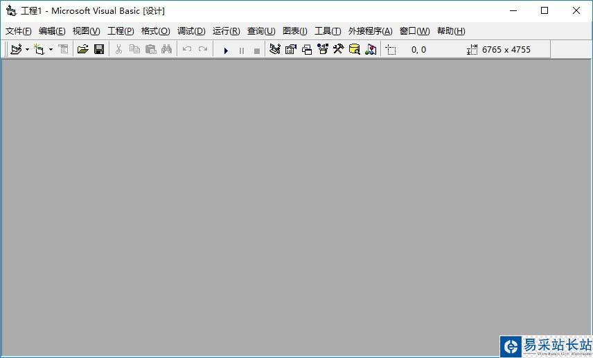The width and height of the screenshot is (593, 358).
Task: Open the 查询(U) menu
Action: (261, 31)
